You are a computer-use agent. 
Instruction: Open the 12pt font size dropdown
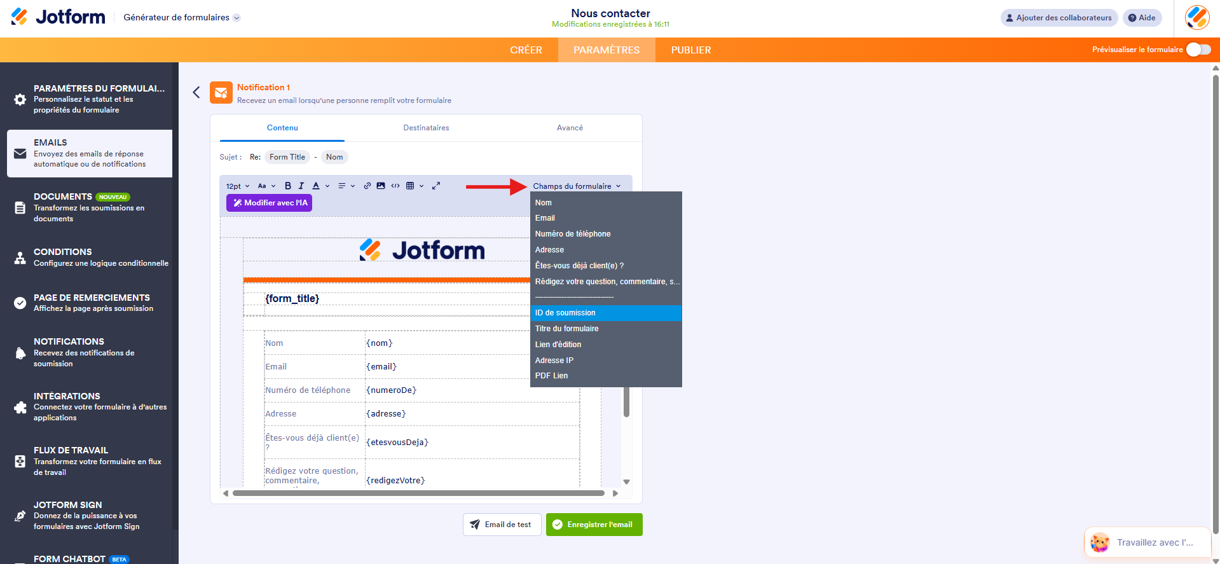click(x=238, y=186)
